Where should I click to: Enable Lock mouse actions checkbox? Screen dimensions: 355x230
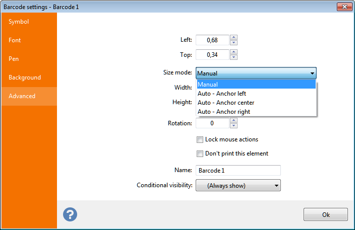point(200,139)
